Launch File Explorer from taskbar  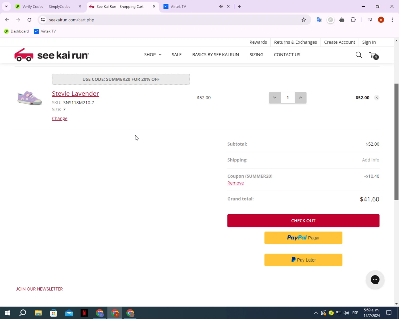click(x=38, y=313)
